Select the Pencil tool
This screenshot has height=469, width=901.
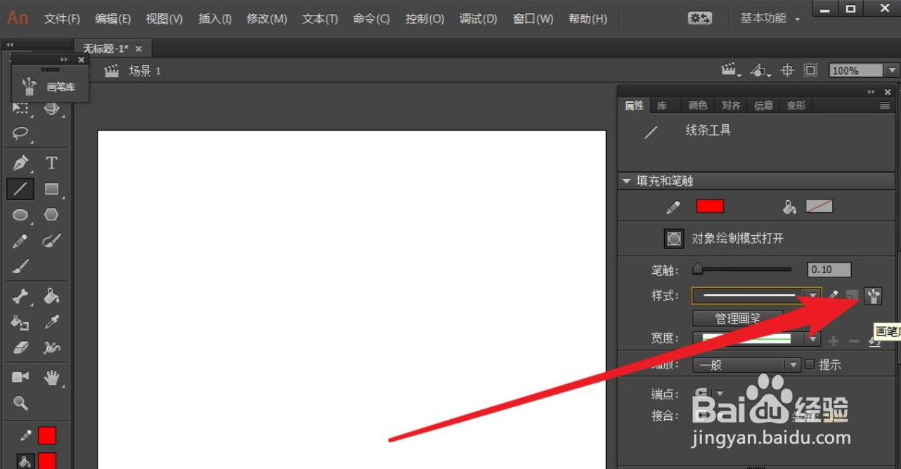pyautogui.click(x=20, y=241)
